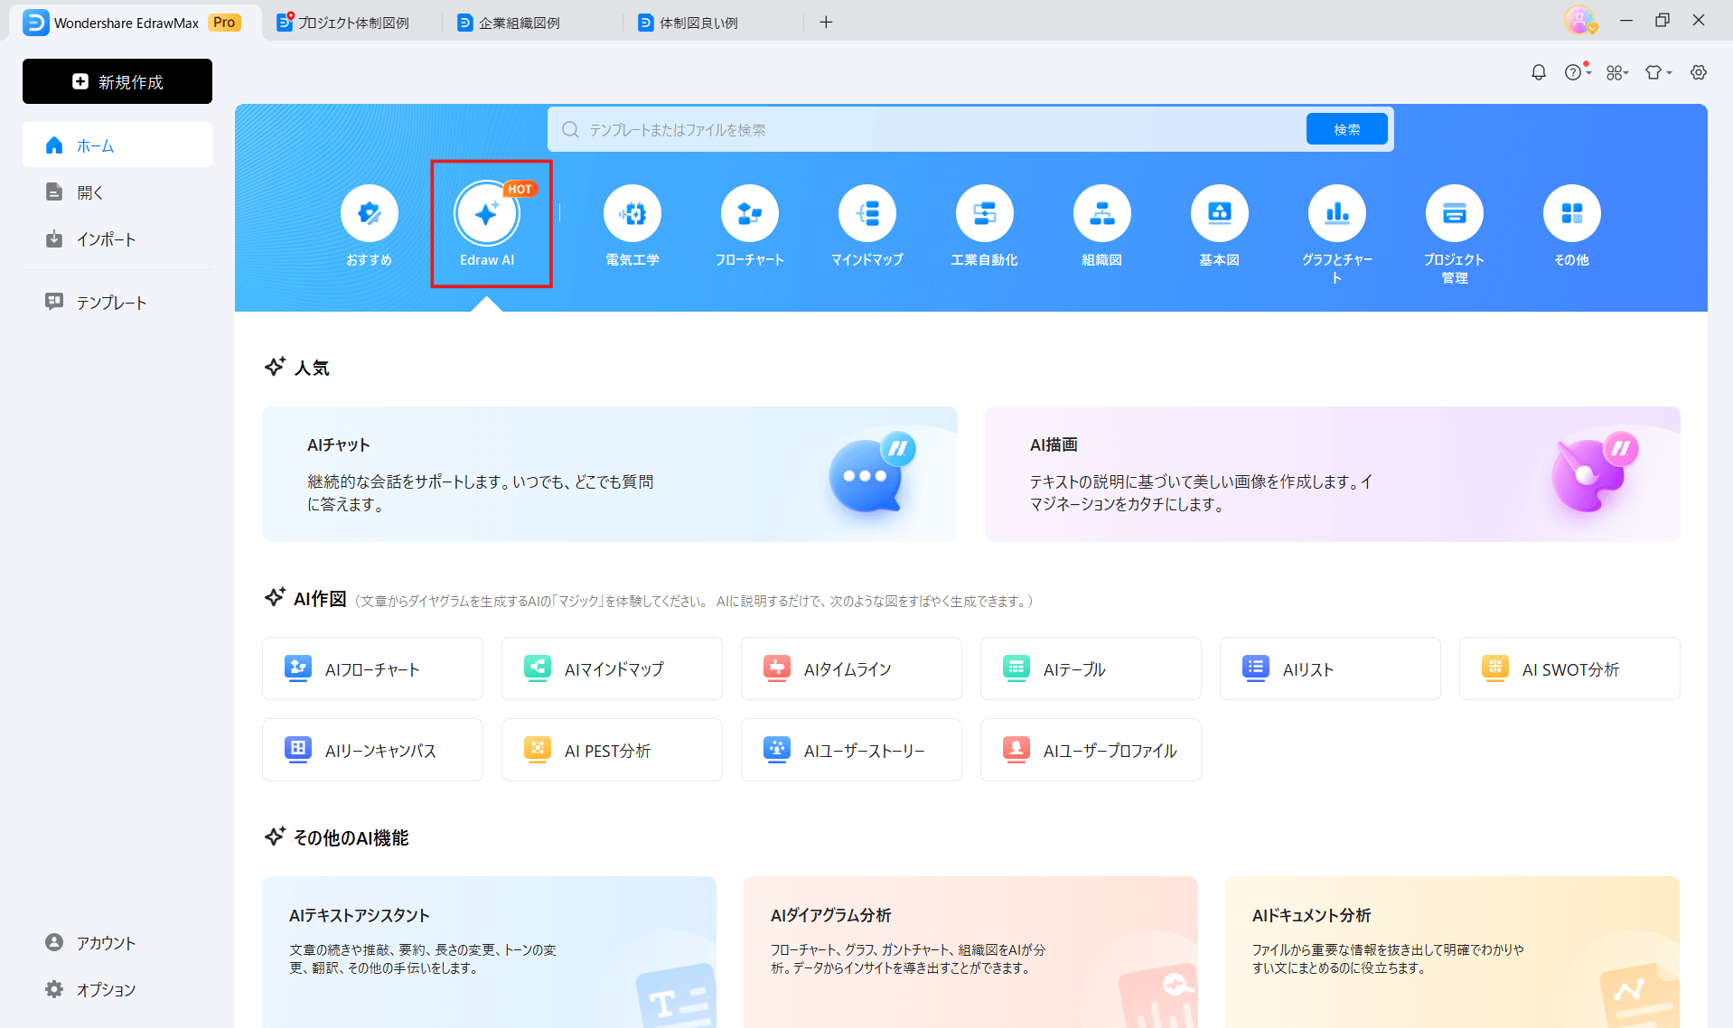
Task: Open the apps grid dropdown
Action: [1617, 72]
